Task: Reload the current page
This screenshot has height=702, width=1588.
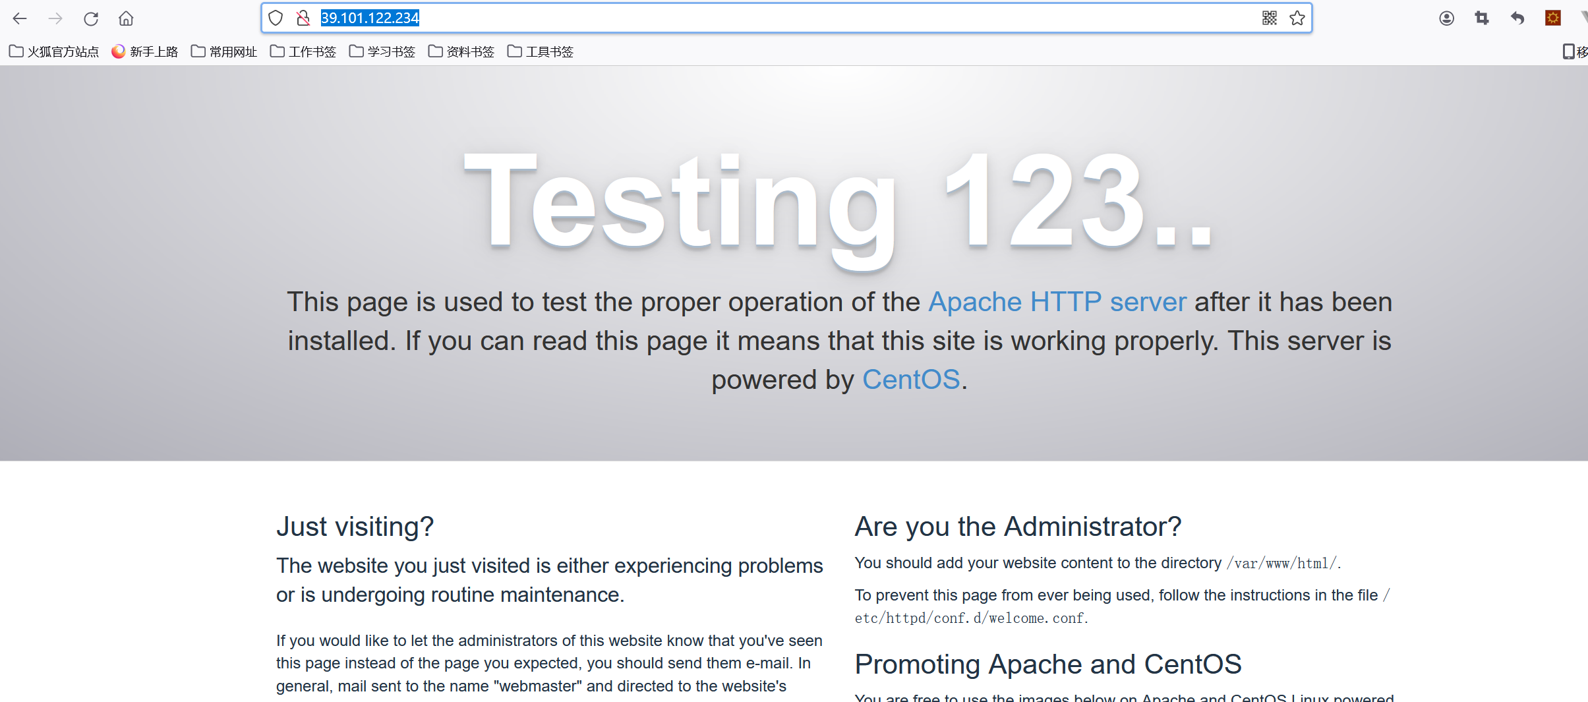Action: (x=91, y=18)
